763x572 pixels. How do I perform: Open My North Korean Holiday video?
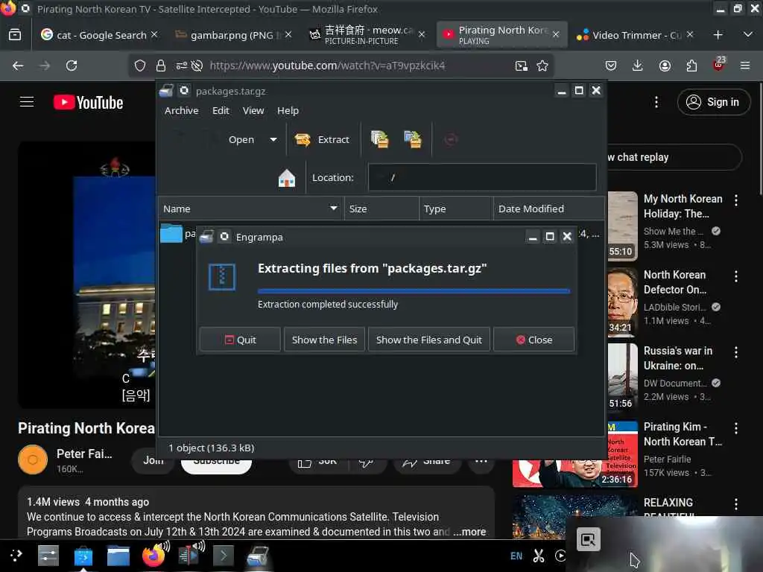click(x=683, y=206)
